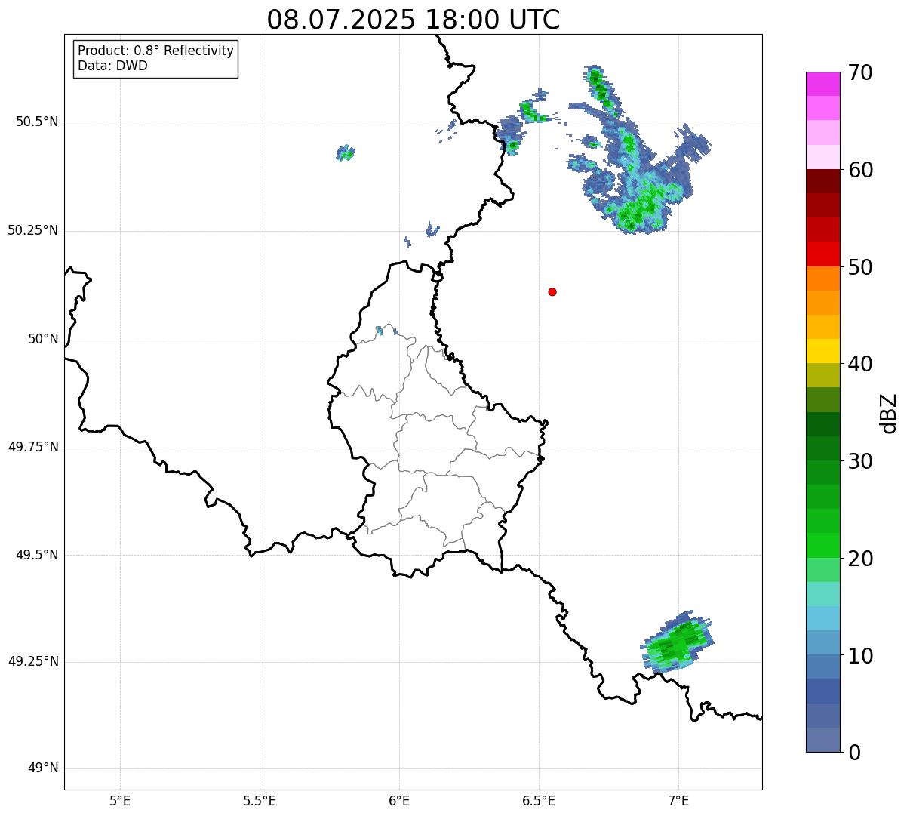Click the 7°E longitude label
907x816 pixels.
coord(678,800)
